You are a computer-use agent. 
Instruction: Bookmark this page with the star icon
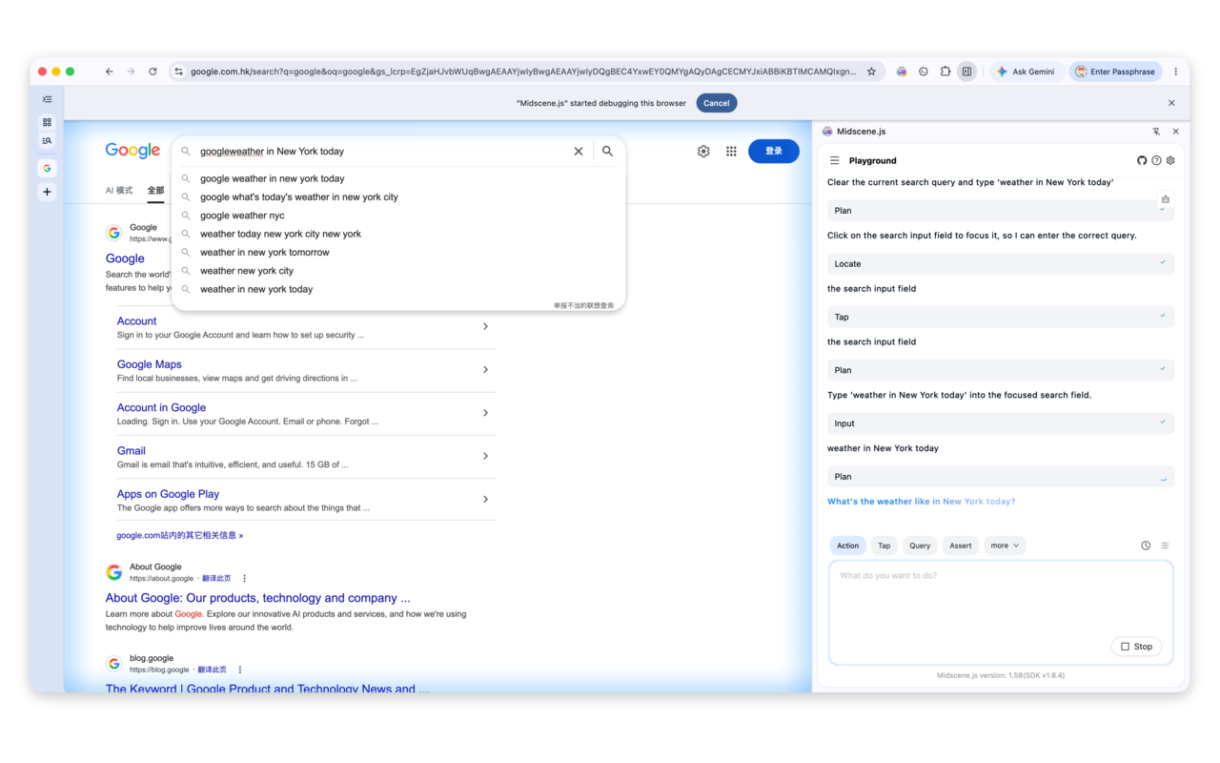point(871,72)
